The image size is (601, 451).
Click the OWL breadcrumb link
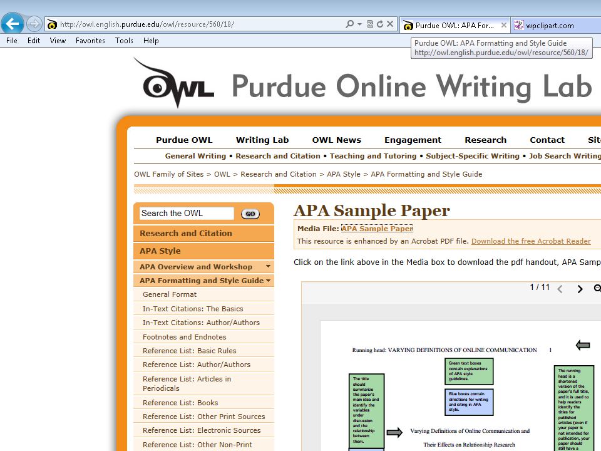click(222, 174)
